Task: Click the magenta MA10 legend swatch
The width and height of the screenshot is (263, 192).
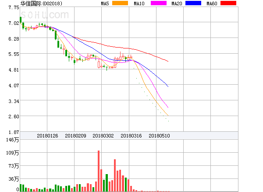Action: click(x=159, y=3)
